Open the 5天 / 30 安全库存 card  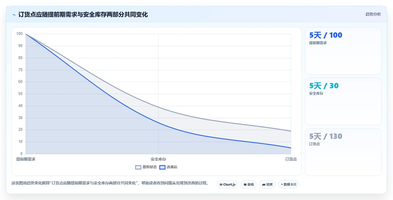click(343, 101)
